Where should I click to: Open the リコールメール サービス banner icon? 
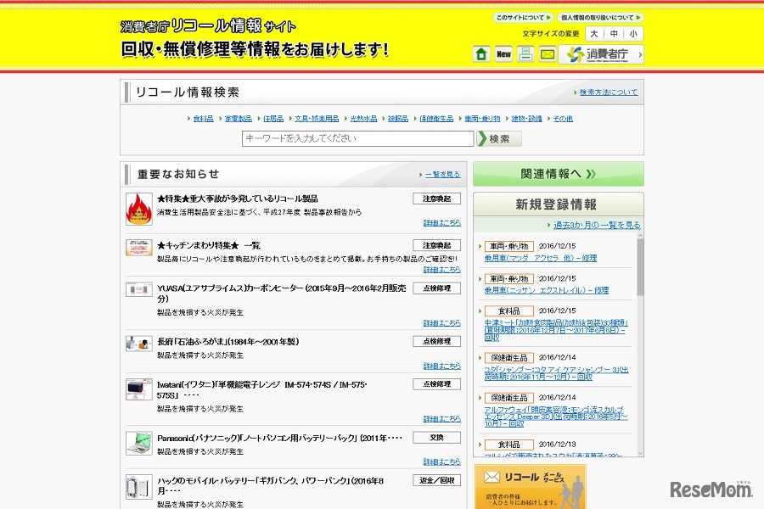pos(492,477)
